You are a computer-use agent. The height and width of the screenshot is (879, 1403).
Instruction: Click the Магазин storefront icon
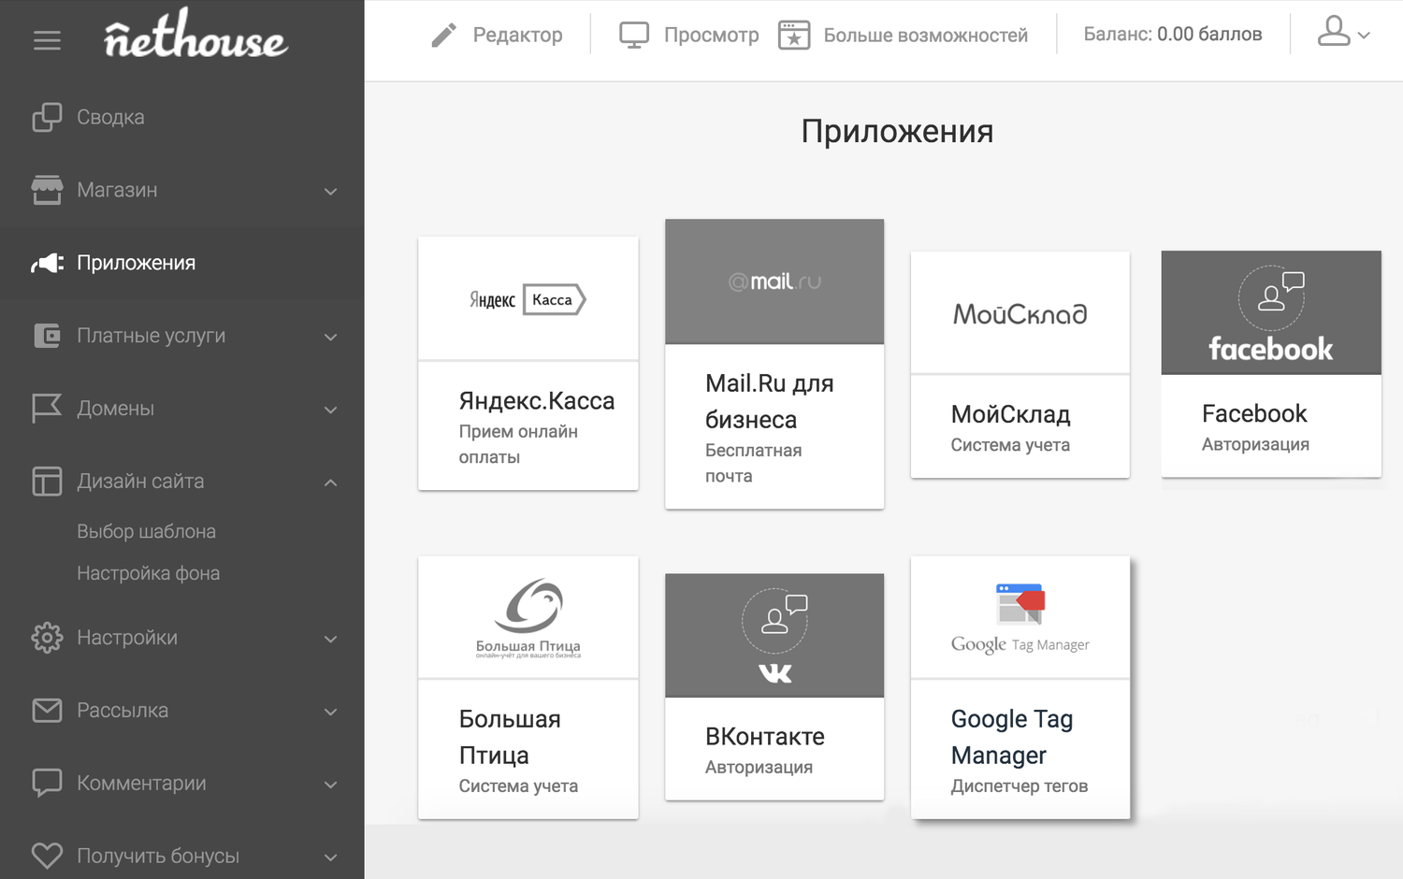coord(47,190)
